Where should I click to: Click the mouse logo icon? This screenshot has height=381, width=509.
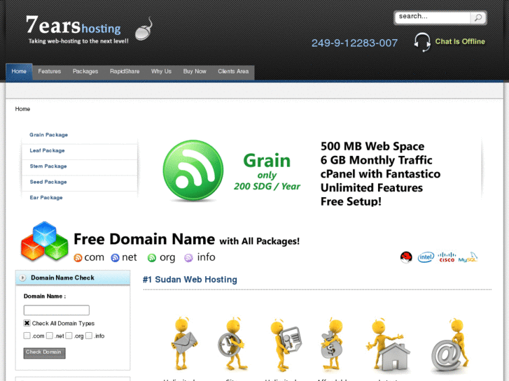(144, 29)
